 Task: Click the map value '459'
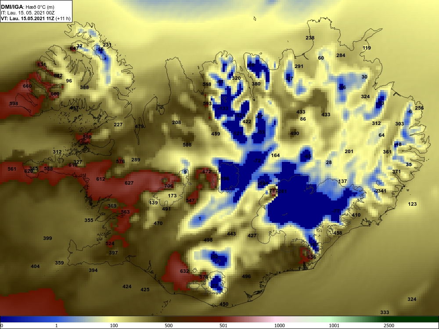click(216, 134)
